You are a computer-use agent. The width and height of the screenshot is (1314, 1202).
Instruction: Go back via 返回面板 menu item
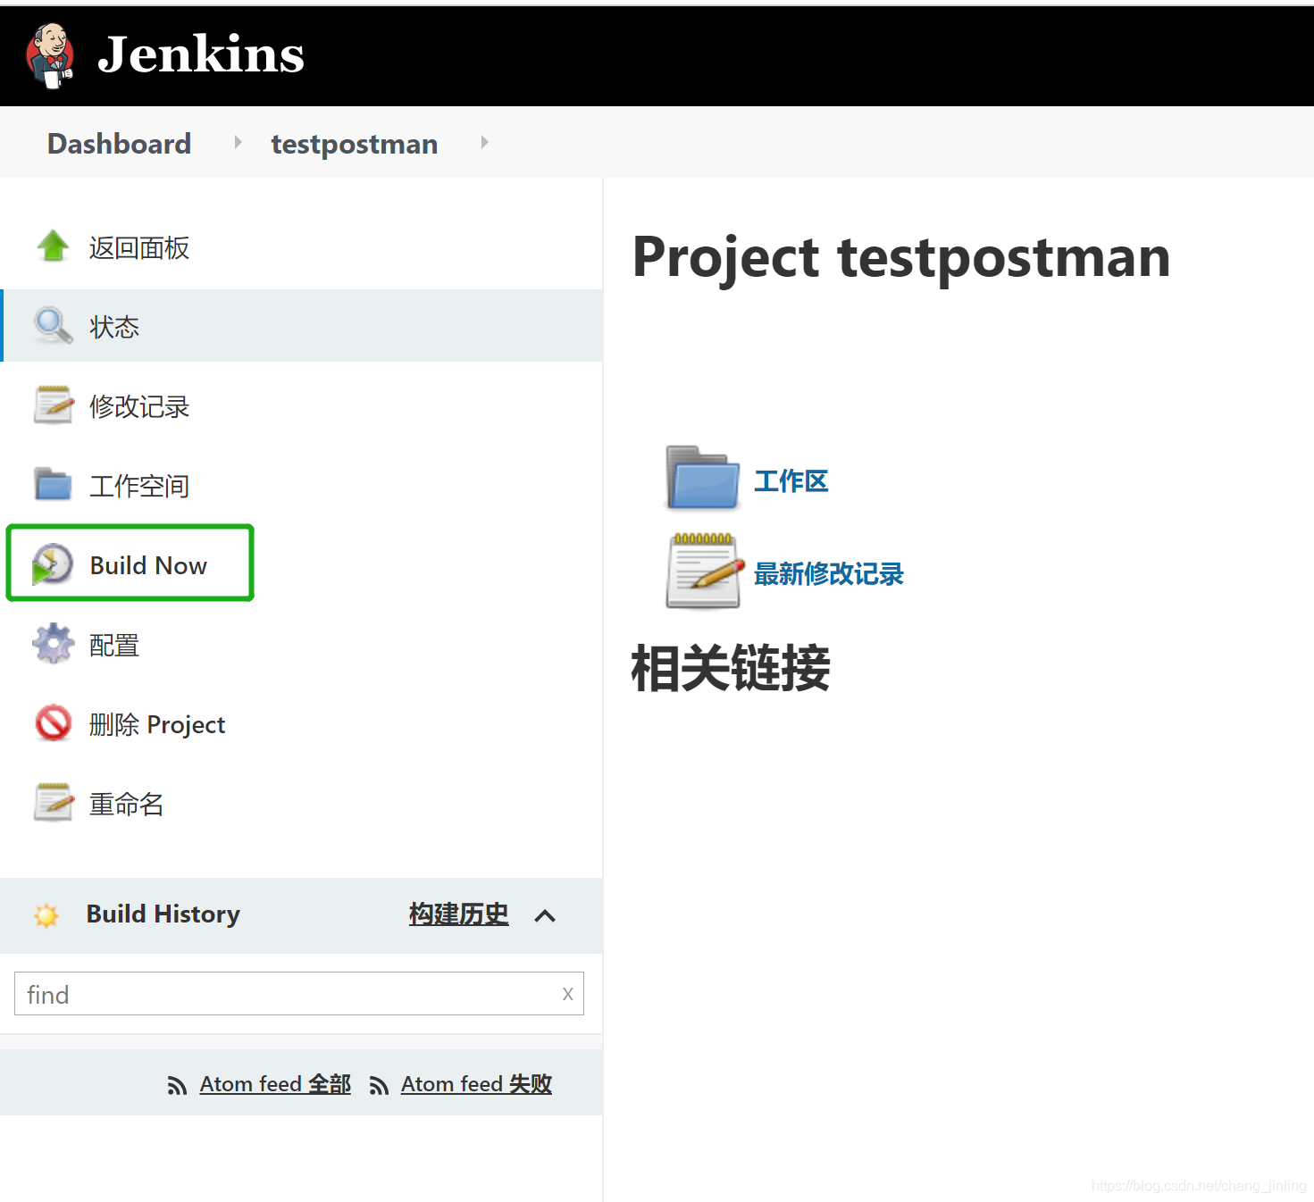[139, 247]
